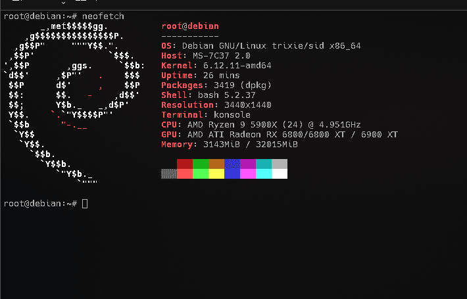Click the red 'root@debian' neofetch title
The image size is (467, 299).
point(190,26)
